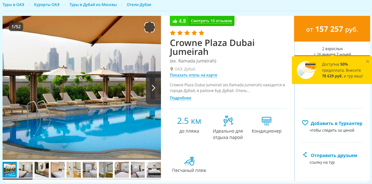Close the 50% prepayment popup

pyautogui.click(x=368, y=62)
